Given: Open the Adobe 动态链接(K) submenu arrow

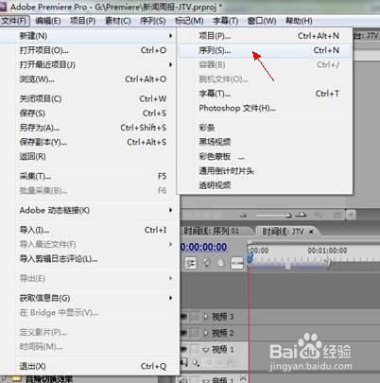Looking at the screenshot, I should click(x=170, y=210).
